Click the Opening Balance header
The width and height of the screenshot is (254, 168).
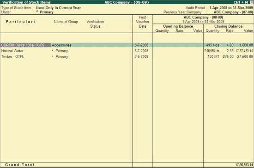click(178, 26)
